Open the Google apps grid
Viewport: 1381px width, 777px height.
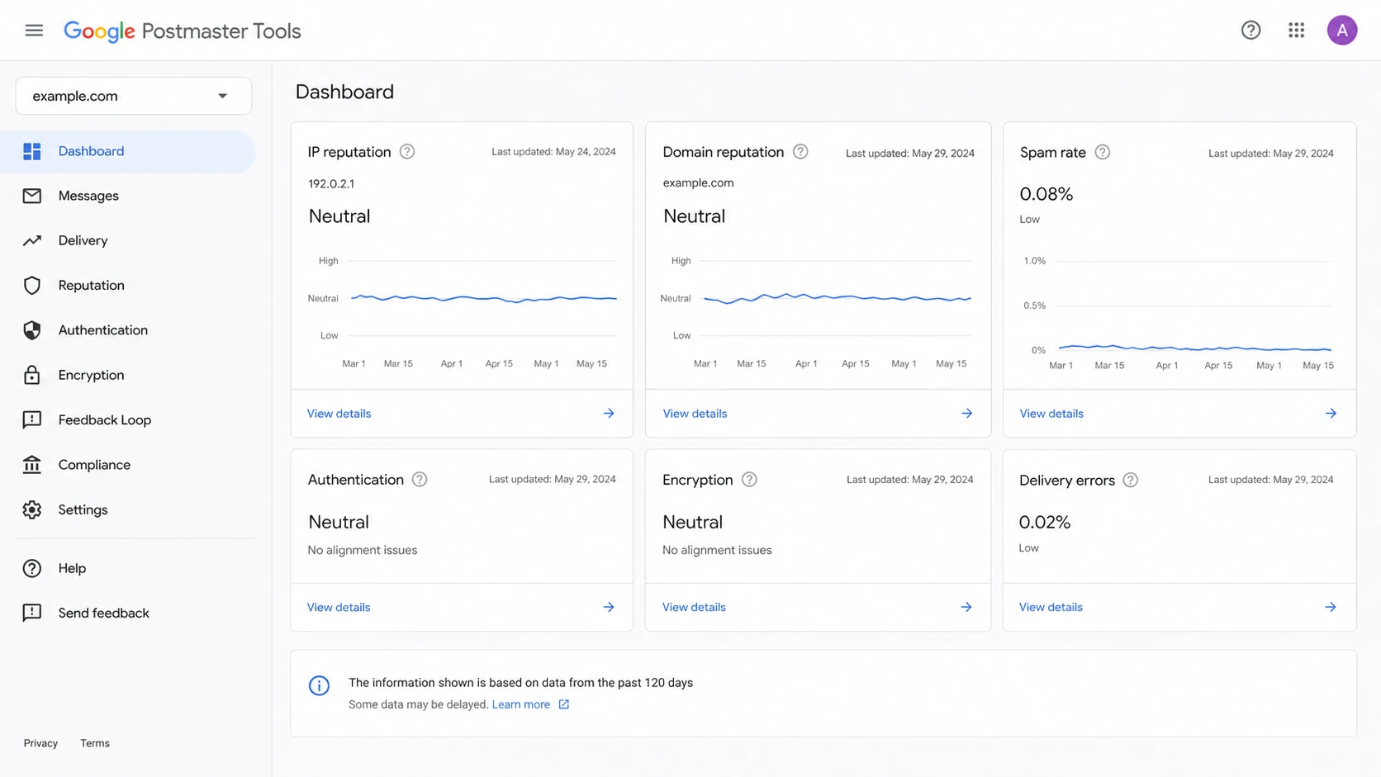(x=1296, y=31)
